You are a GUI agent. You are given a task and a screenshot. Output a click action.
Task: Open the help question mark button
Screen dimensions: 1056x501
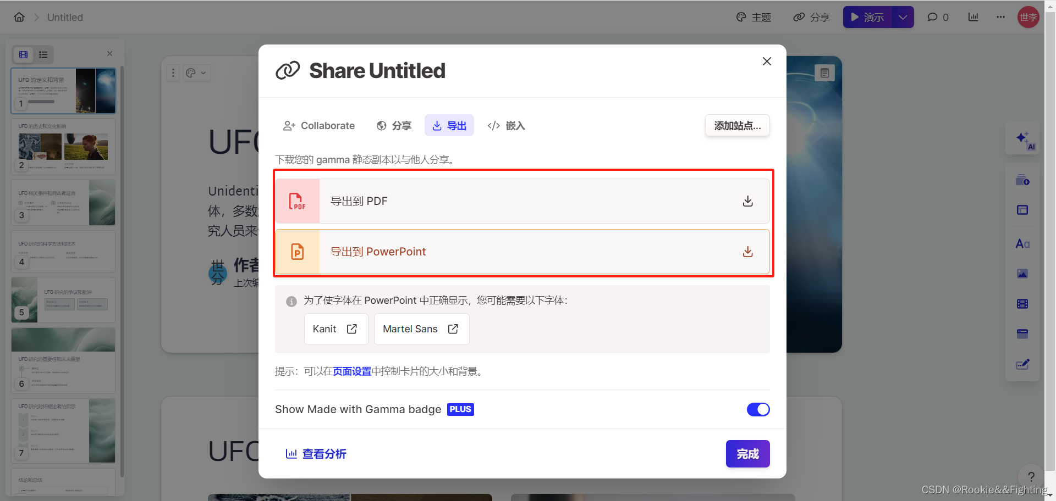pyautogui.click(x=1031, y=476)
